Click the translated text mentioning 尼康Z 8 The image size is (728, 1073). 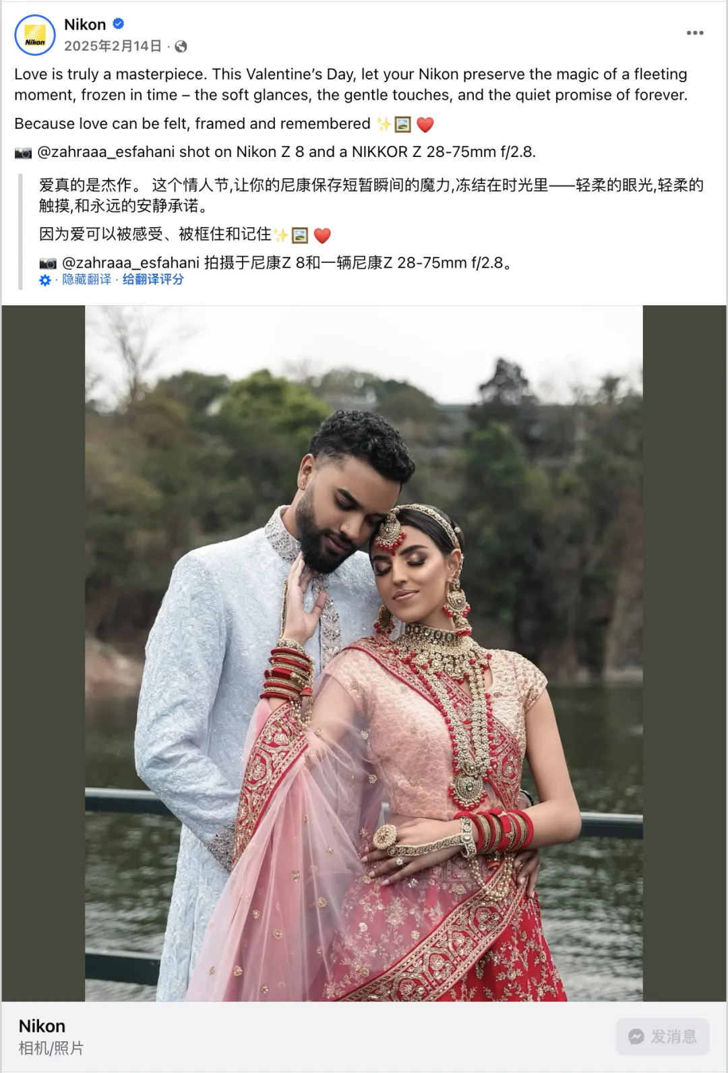click(286, 263)
